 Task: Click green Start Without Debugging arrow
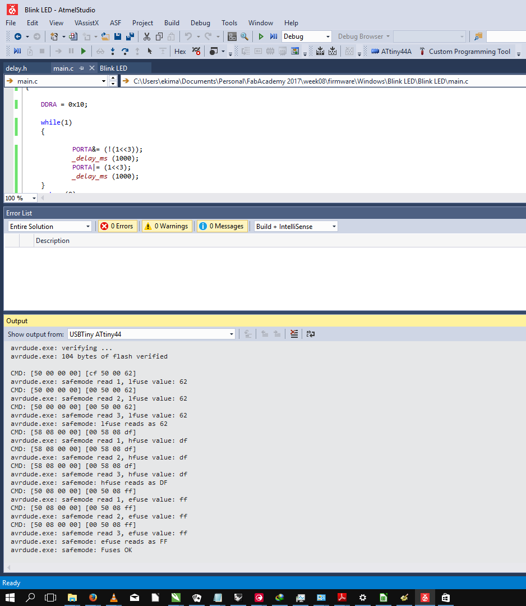[x=261, y=36]
